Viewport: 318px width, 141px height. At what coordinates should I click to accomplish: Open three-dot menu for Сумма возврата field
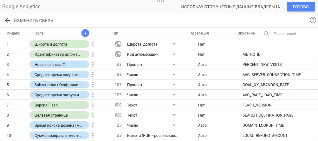93,135
